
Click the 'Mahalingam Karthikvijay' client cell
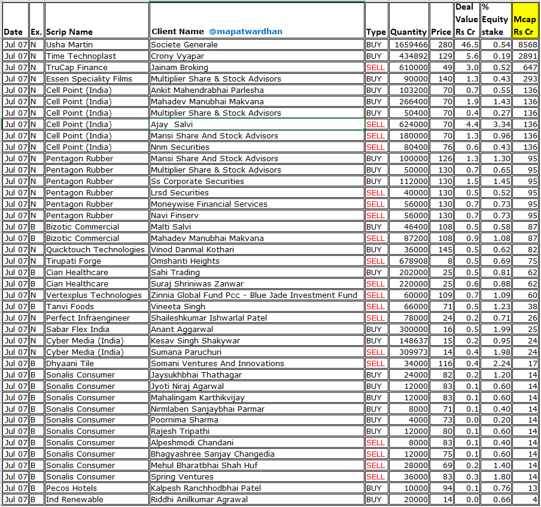click(257, 398)
